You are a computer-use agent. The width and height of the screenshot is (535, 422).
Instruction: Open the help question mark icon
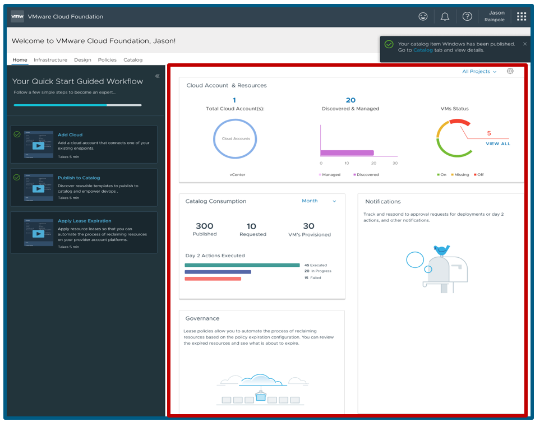point(467,16)
